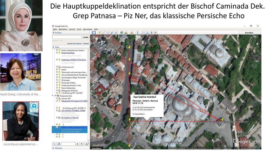Open the ruler measurement tool
This screenshot has width=275, height=155.
138,33
